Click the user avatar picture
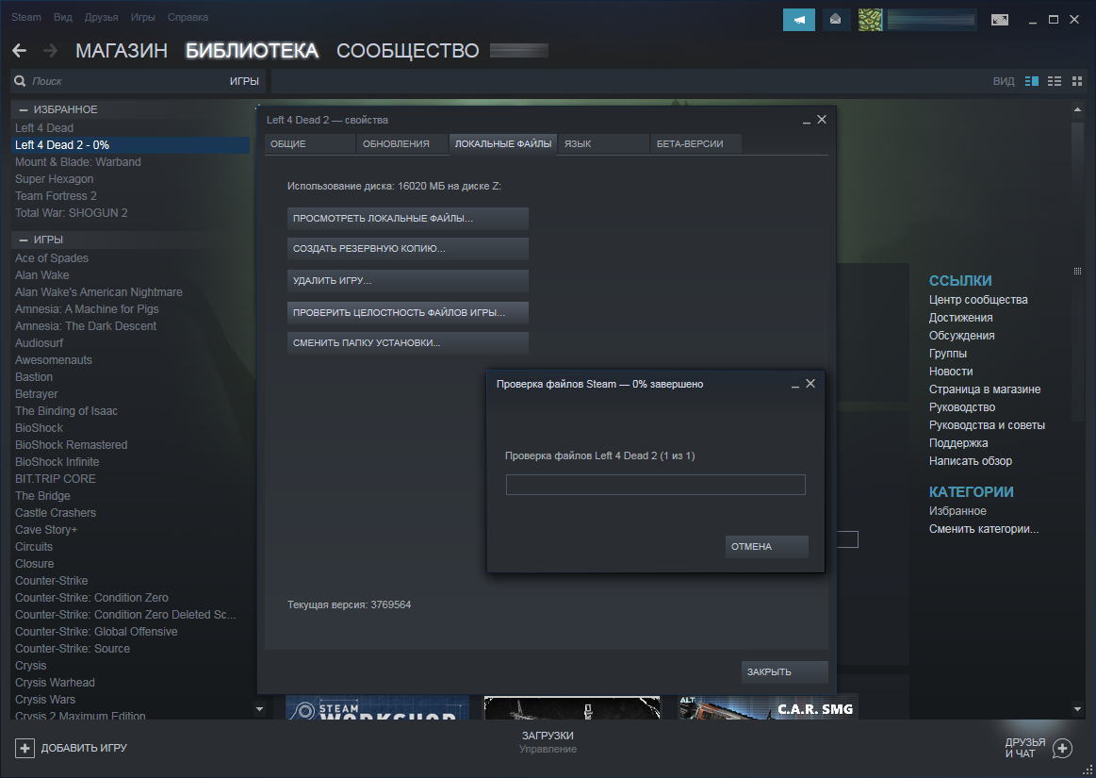The image size is (1096, 778). (870, 20)
